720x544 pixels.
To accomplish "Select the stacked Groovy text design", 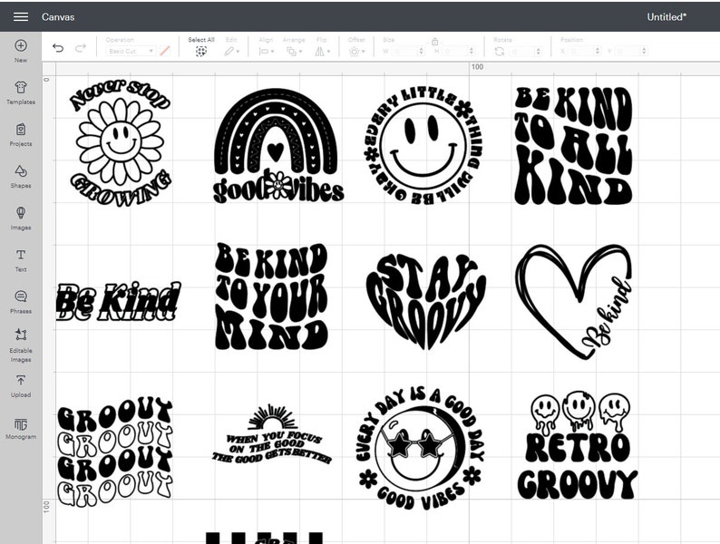I will pyautogui.click(x=115, y=452).
